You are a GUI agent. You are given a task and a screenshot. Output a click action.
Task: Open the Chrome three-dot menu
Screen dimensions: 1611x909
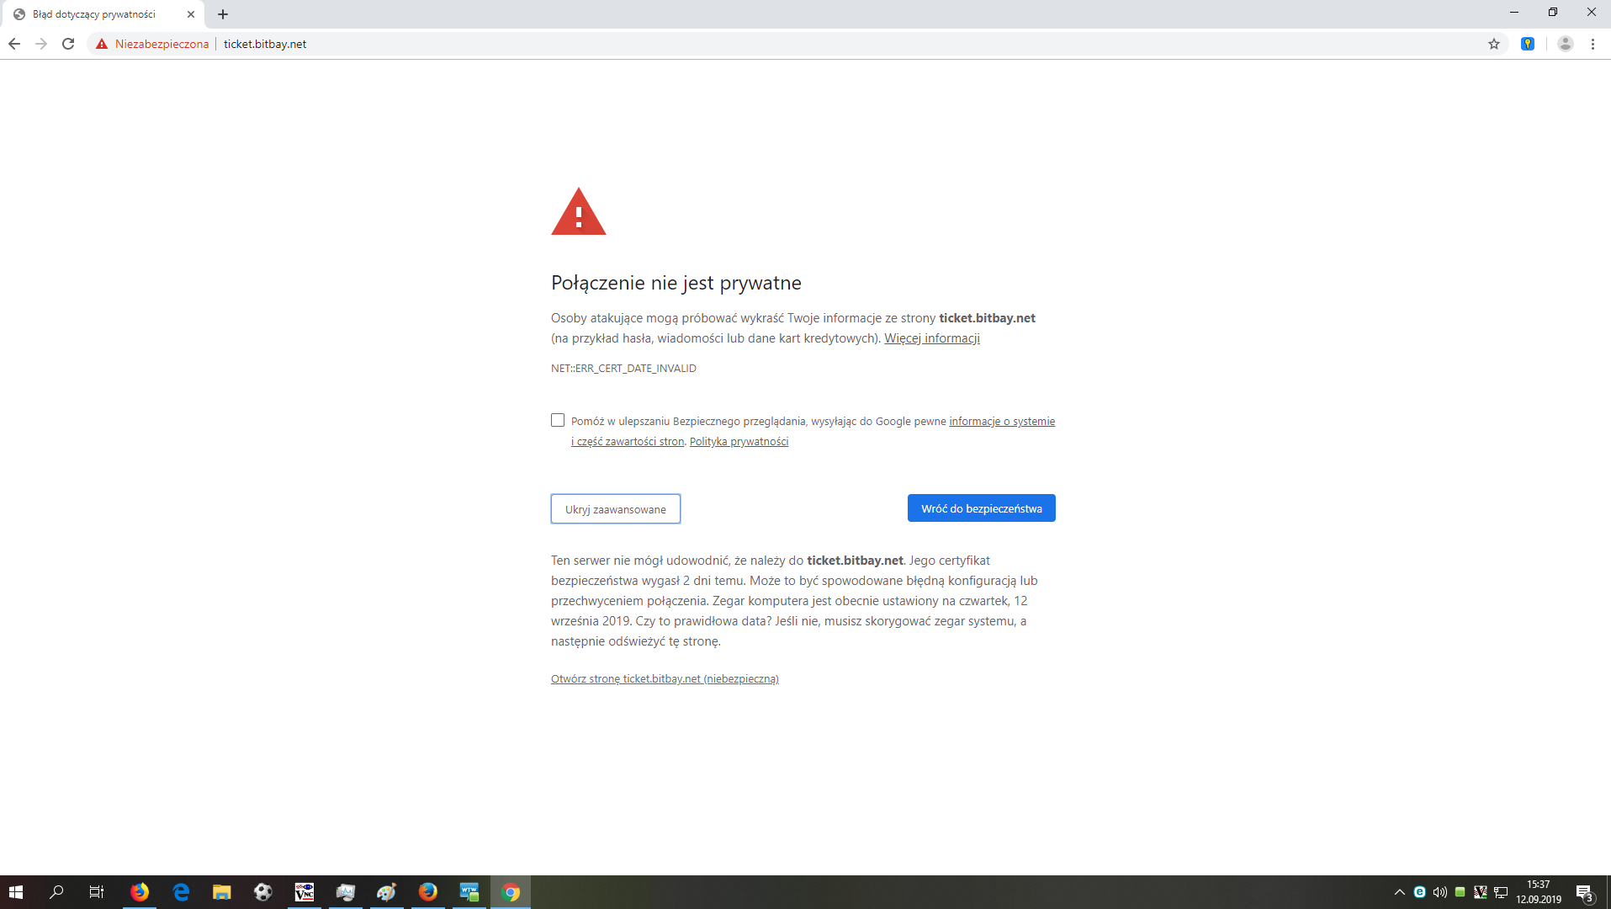tap(1592, 44)
